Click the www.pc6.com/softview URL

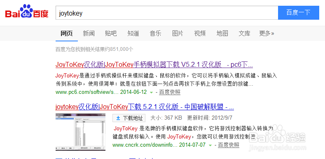(x=87, y=92)
